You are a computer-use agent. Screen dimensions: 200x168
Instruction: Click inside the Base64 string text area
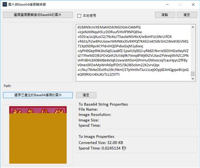133,53
